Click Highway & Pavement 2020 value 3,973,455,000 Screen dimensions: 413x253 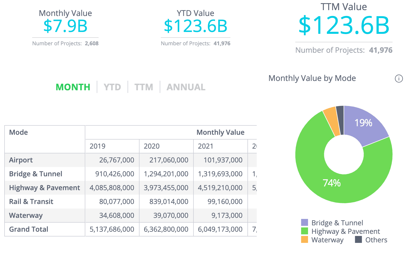(166, 188)
